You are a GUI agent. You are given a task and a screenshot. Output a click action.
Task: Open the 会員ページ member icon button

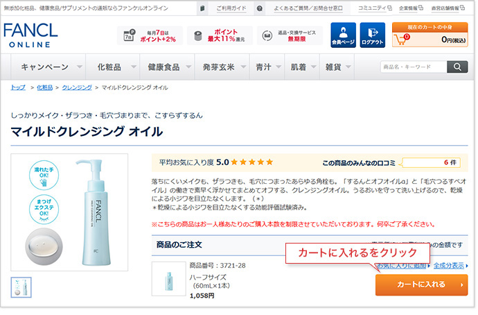pyautogui.click(x=343, y=35)
